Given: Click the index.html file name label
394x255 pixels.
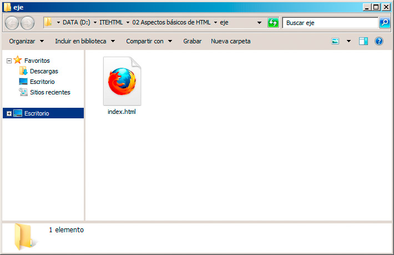Looking at the screenshot, I should 122,112.
